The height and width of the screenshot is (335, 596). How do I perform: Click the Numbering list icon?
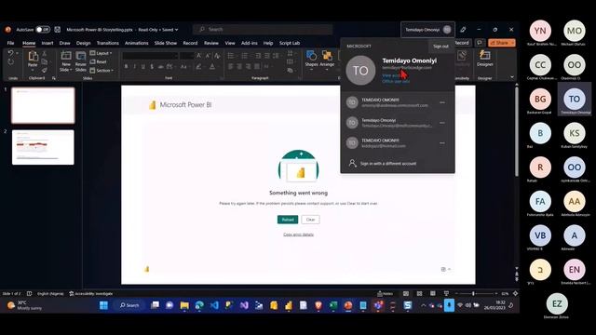click(244, 56)
